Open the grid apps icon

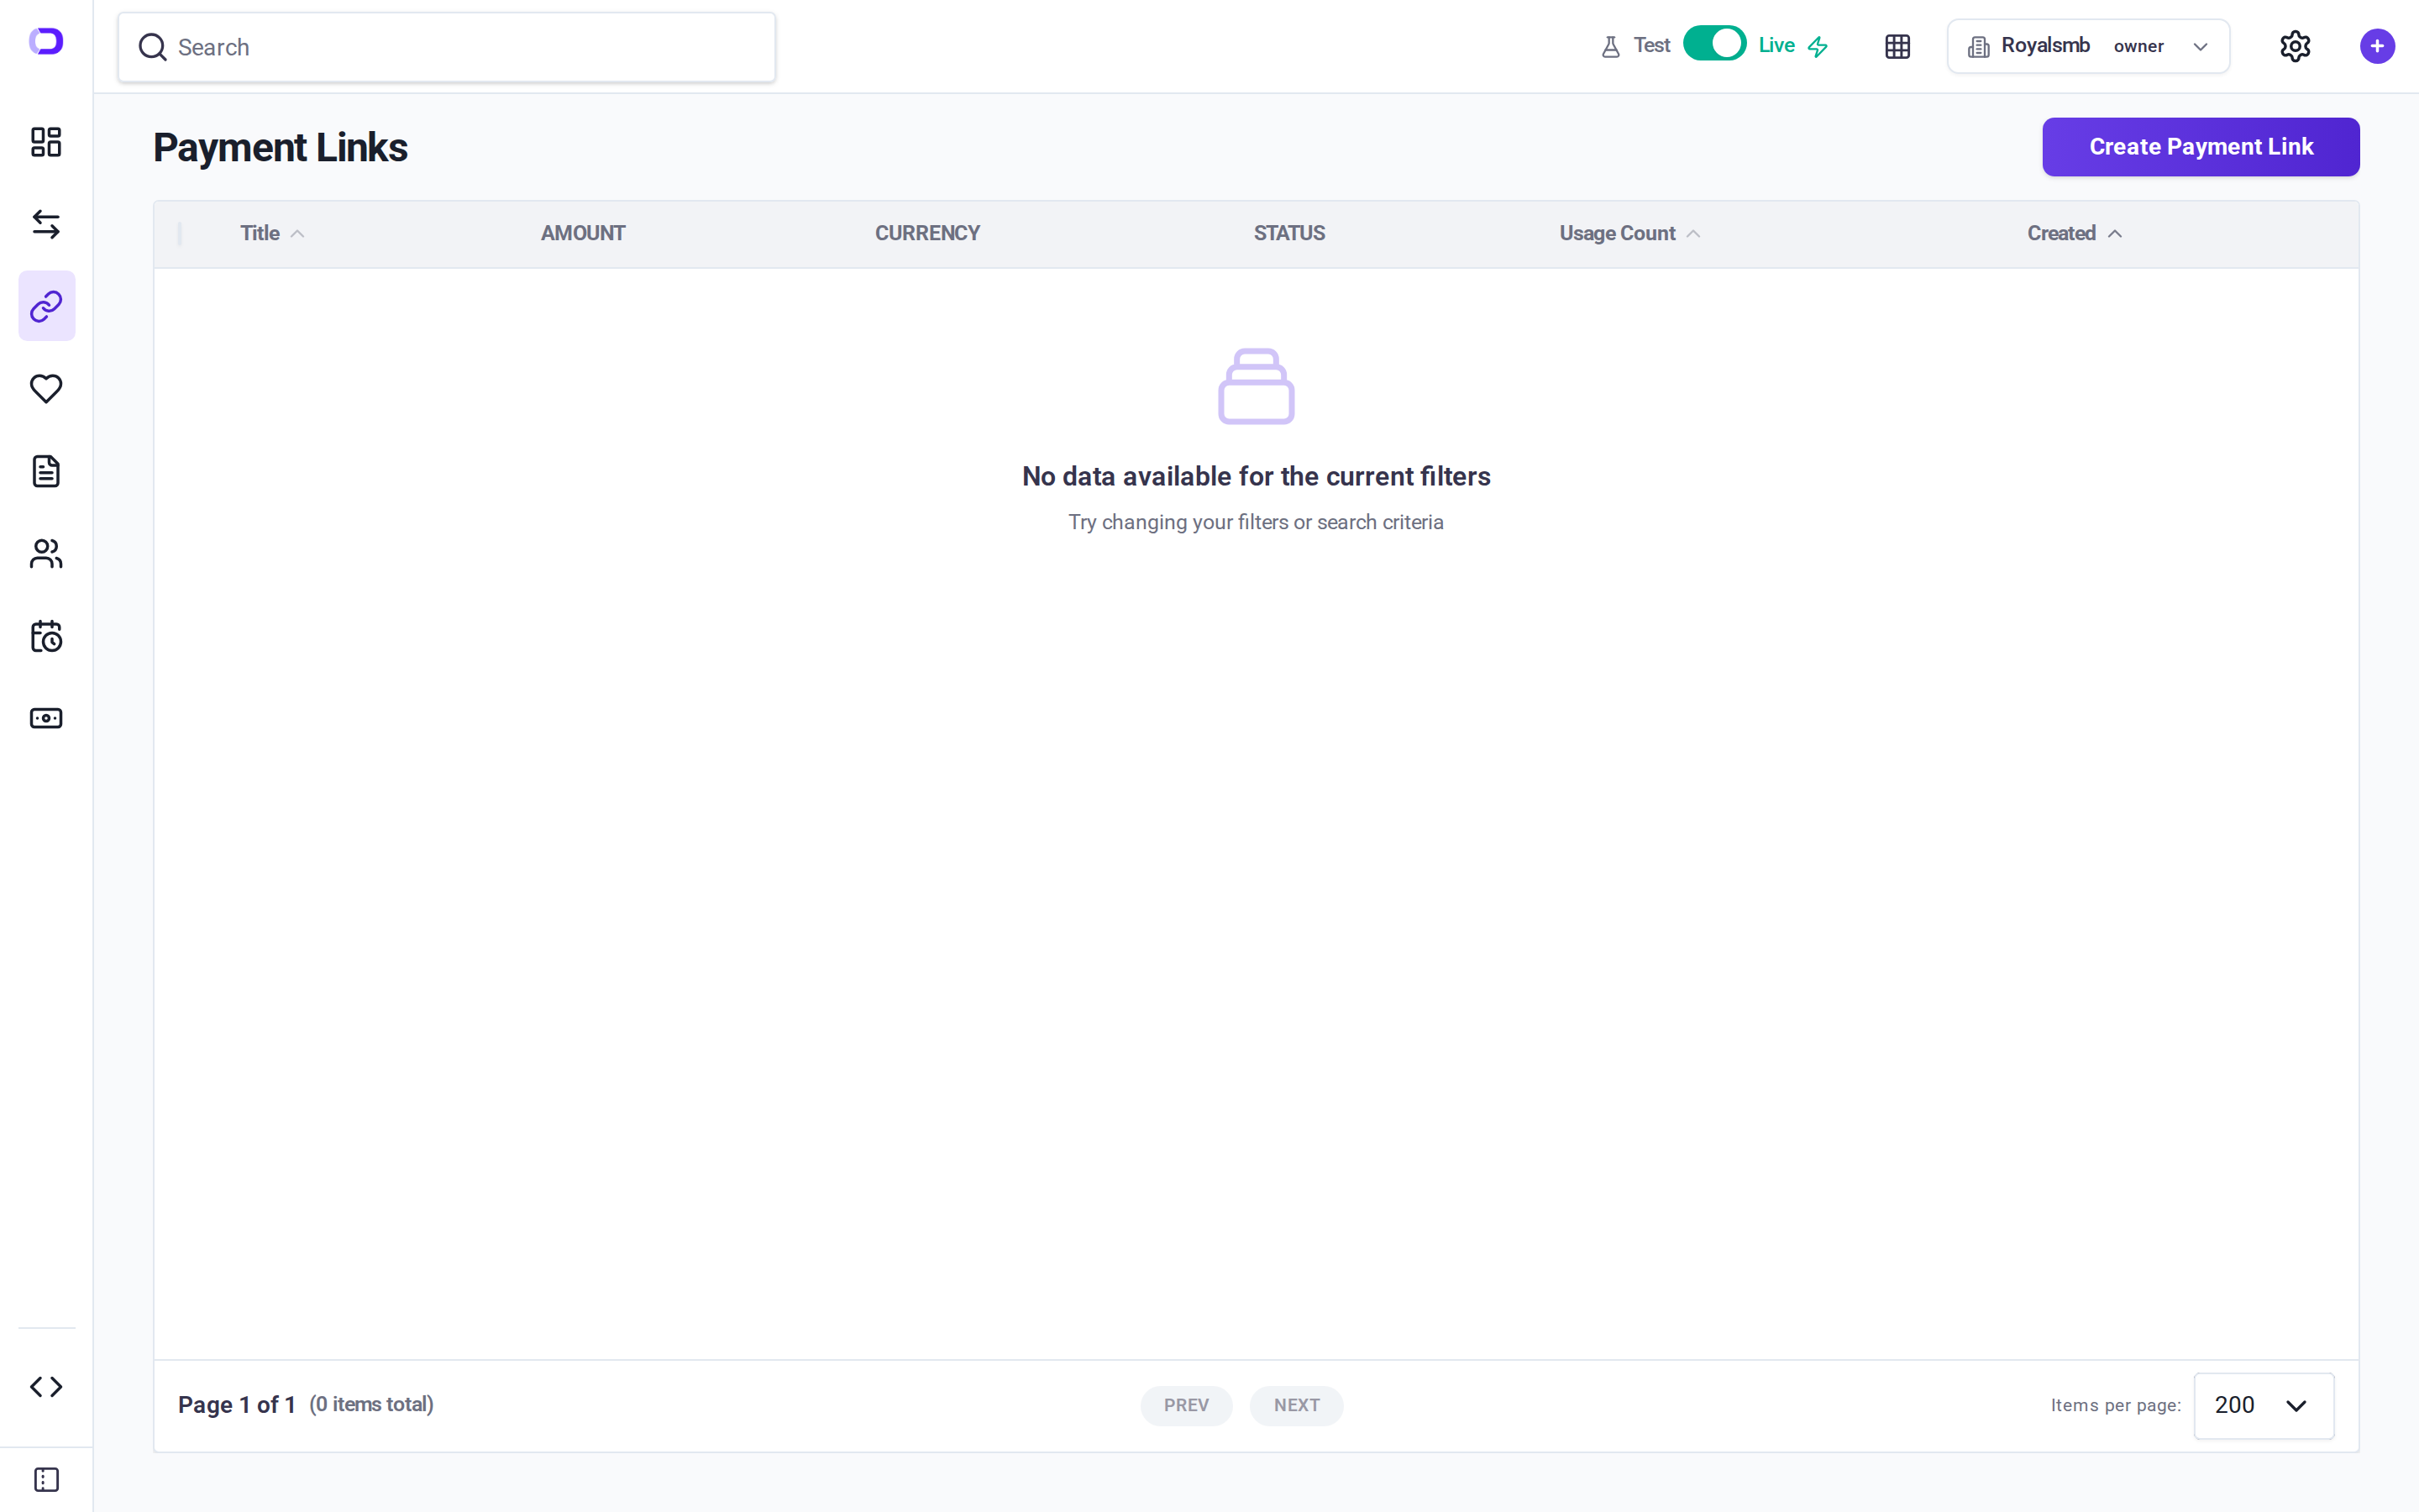(x=1897, y=46)
